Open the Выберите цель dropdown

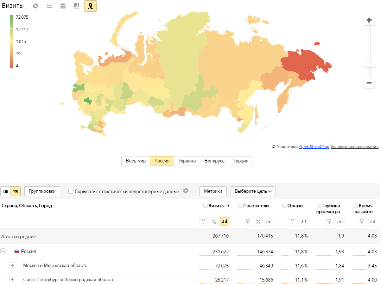click(x=253, y=191)
